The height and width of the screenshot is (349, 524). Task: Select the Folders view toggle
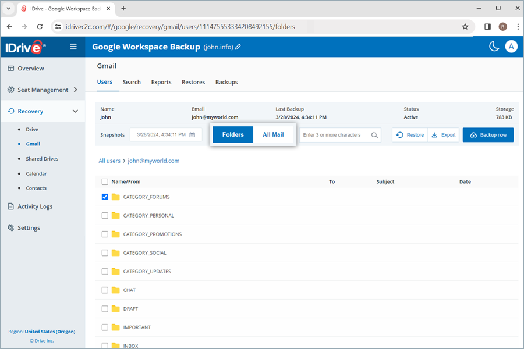coord(233,134)
